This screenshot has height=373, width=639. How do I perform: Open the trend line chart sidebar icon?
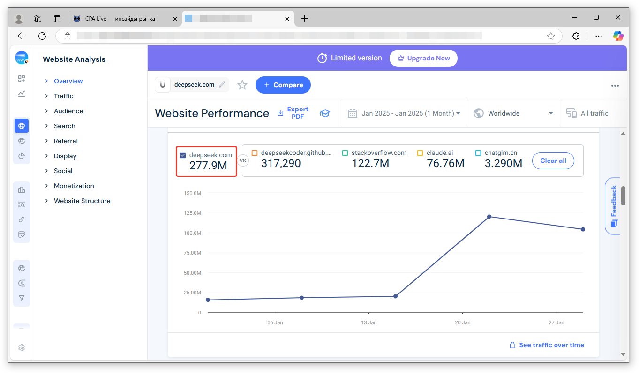[x=22, y=94]
